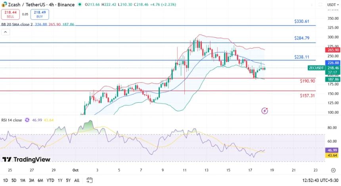Click the TradingView logo
341x186 pixels.
click(x=27, y=159)
